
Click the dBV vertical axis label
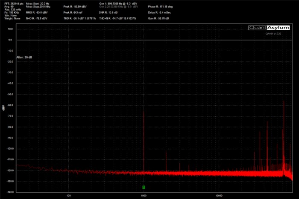coord(3,108)
